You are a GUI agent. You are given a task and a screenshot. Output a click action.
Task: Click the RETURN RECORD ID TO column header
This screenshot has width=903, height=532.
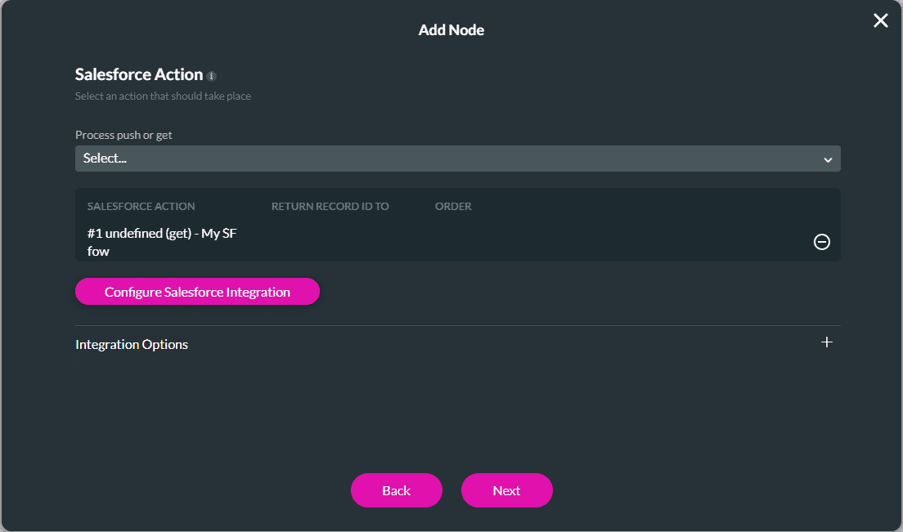pos(330,206)
